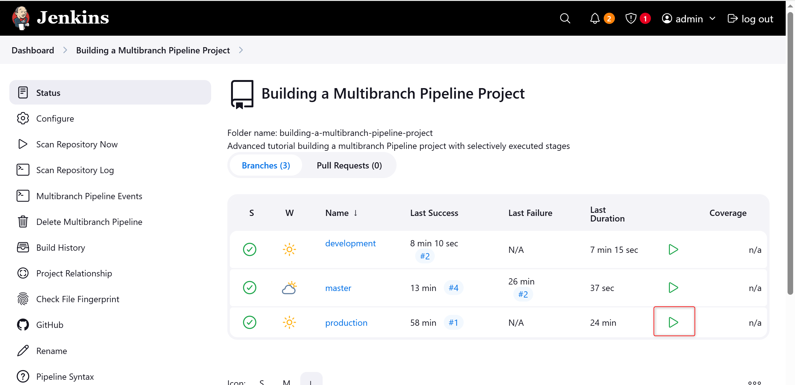
Task: Expand chevron after Dashboard breadcrumb
Action: 65,50
